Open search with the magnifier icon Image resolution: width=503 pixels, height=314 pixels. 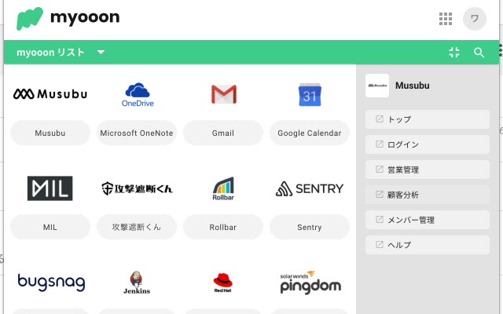[x=479, y=53]
